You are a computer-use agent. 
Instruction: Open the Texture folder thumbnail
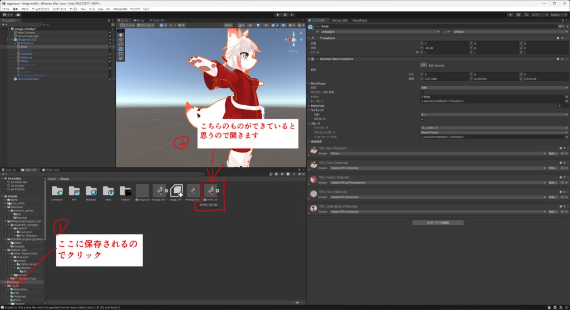pos(125,191)
